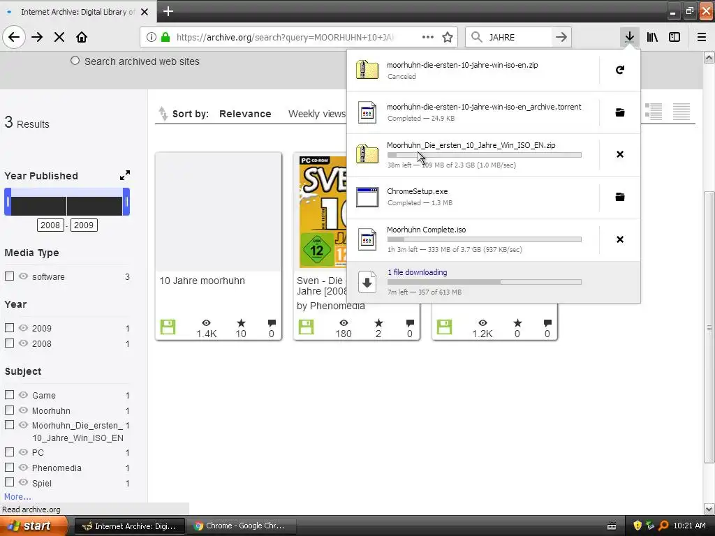The width and height of the screenshot is (715, 536).
Task: Click software floppy icon on 10 Jahre card
Action: [168, 327]
